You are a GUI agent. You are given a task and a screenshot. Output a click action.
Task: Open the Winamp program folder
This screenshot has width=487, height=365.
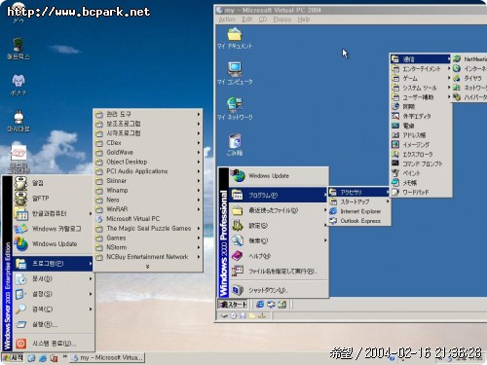(148, 190)
